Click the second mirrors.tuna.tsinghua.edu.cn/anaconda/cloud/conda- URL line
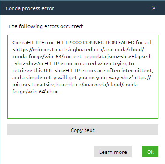165x164 pixels. (x=76, y=85)
